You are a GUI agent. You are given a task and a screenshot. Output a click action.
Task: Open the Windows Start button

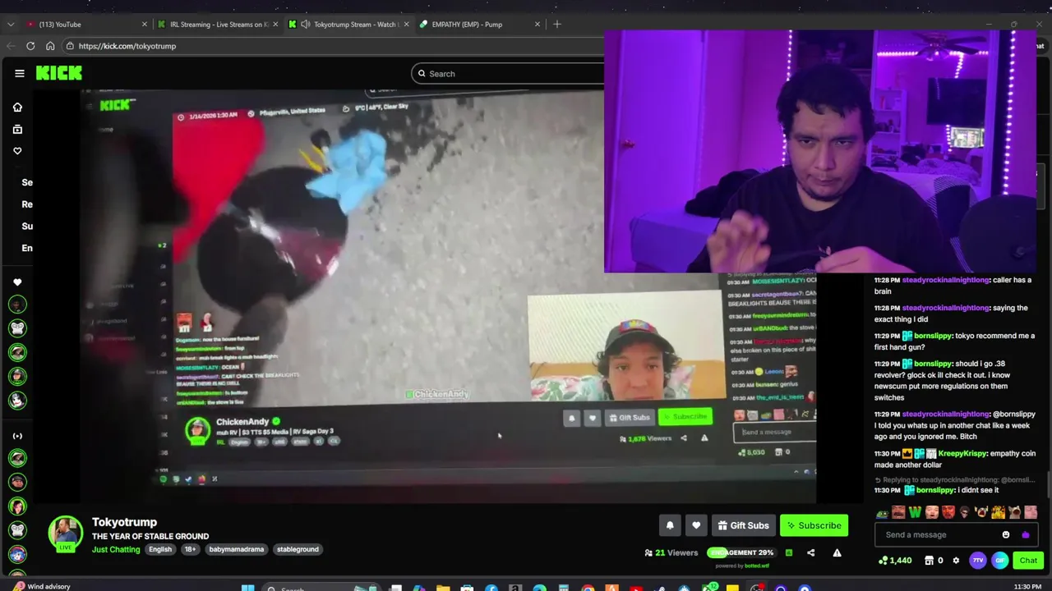tap(247, 587)
